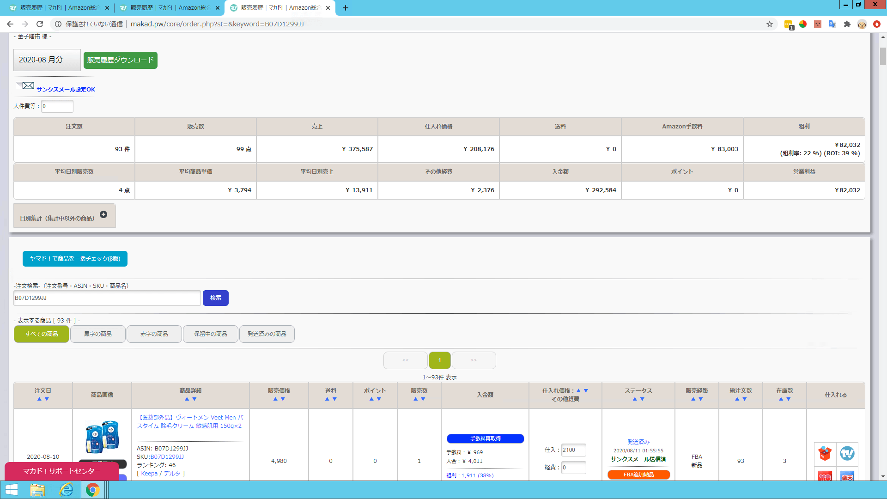The height and width of the screenshot is (499, 887).
Task: Open Windows Start menu
Action: pyautogui.click(x=12, y=490)
